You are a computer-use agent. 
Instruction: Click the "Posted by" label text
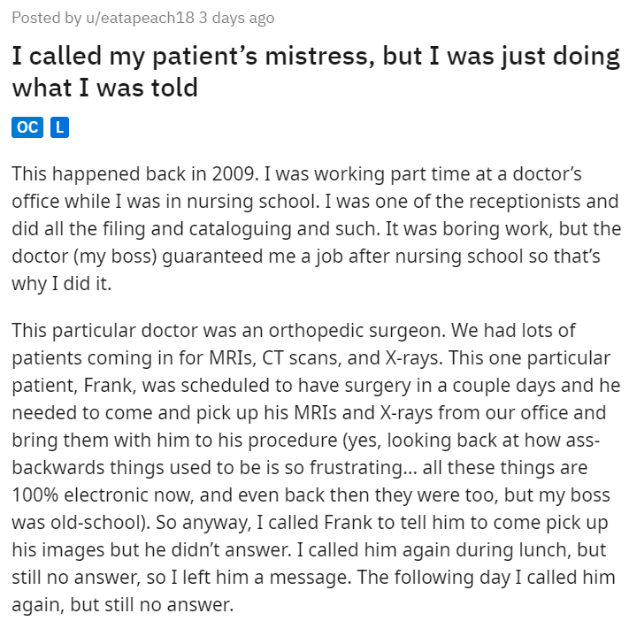(x=47, y=18)
